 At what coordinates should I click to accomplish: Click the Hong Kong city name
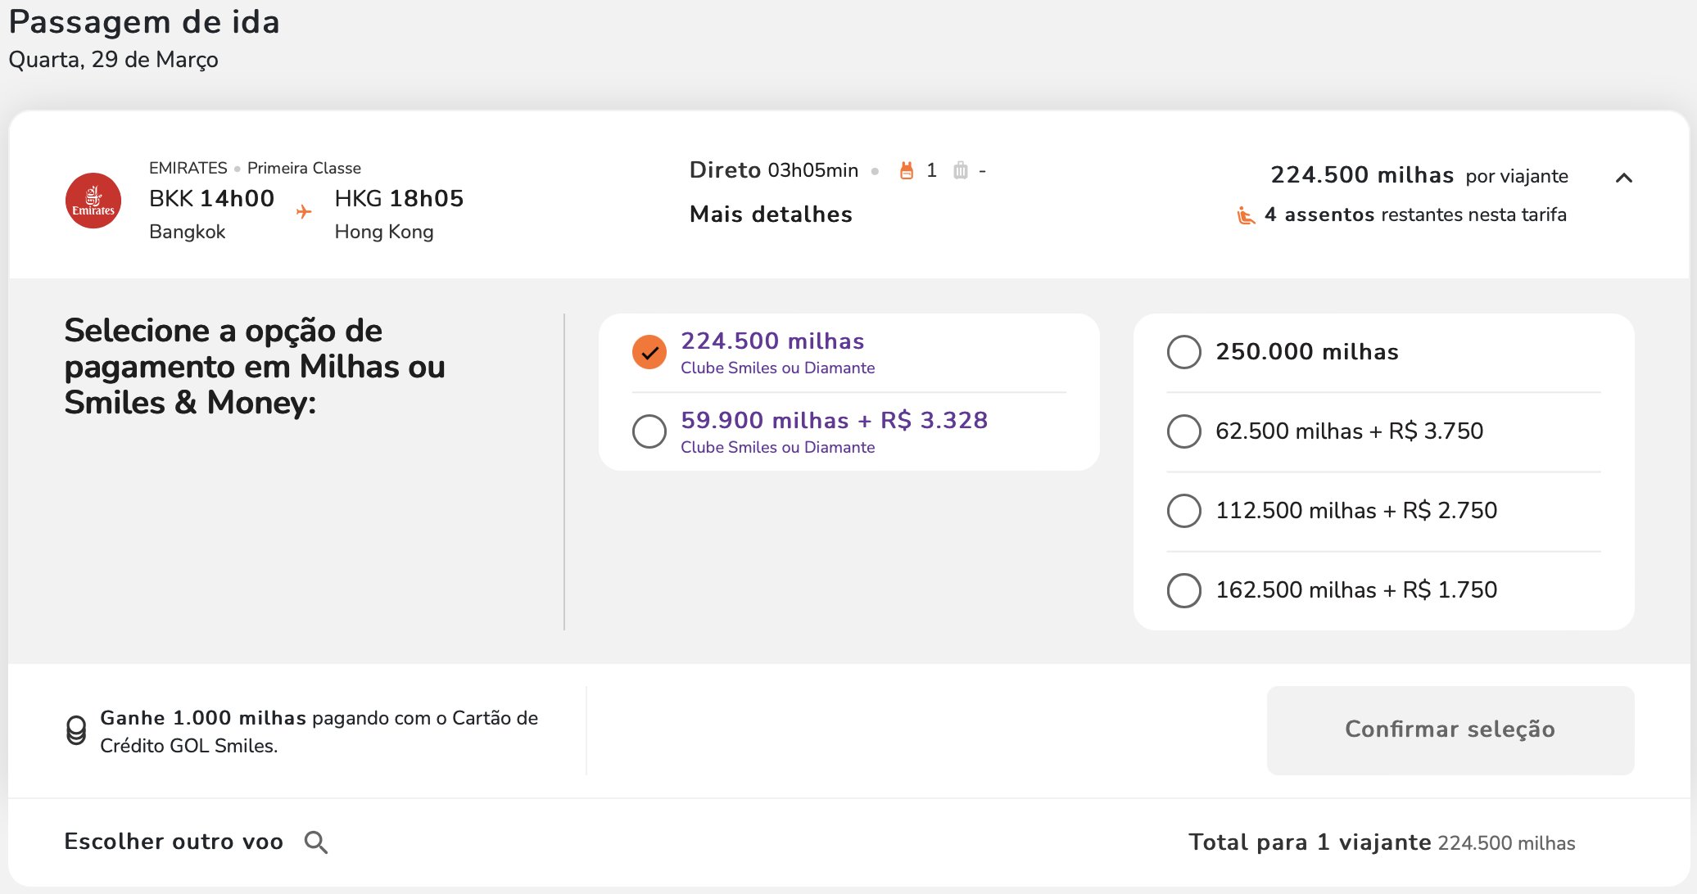(384, 232)
